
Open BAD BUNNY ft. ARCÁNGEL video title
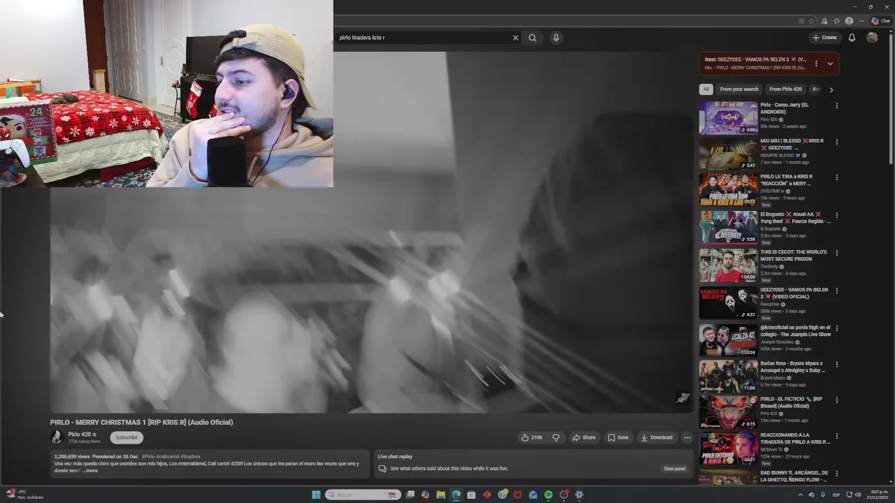click(794, 476)
